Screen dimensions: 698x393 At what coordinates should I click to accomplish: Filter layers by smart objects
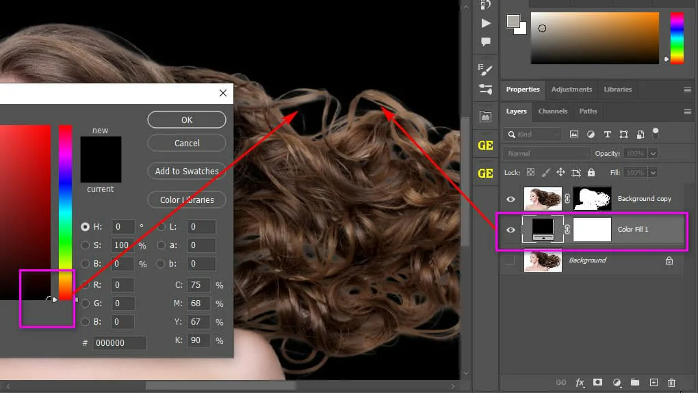[640, 134]
